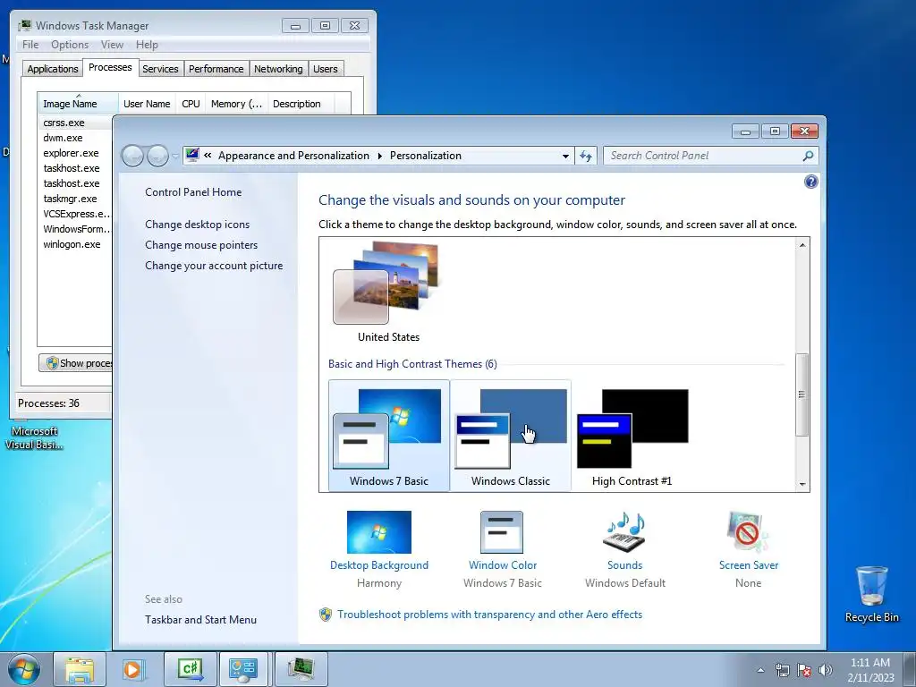Image resolution: width=916 pixels, height=687 pixels.
Task: Click the theme list scrollbar thumb
Action: [802, 394]
